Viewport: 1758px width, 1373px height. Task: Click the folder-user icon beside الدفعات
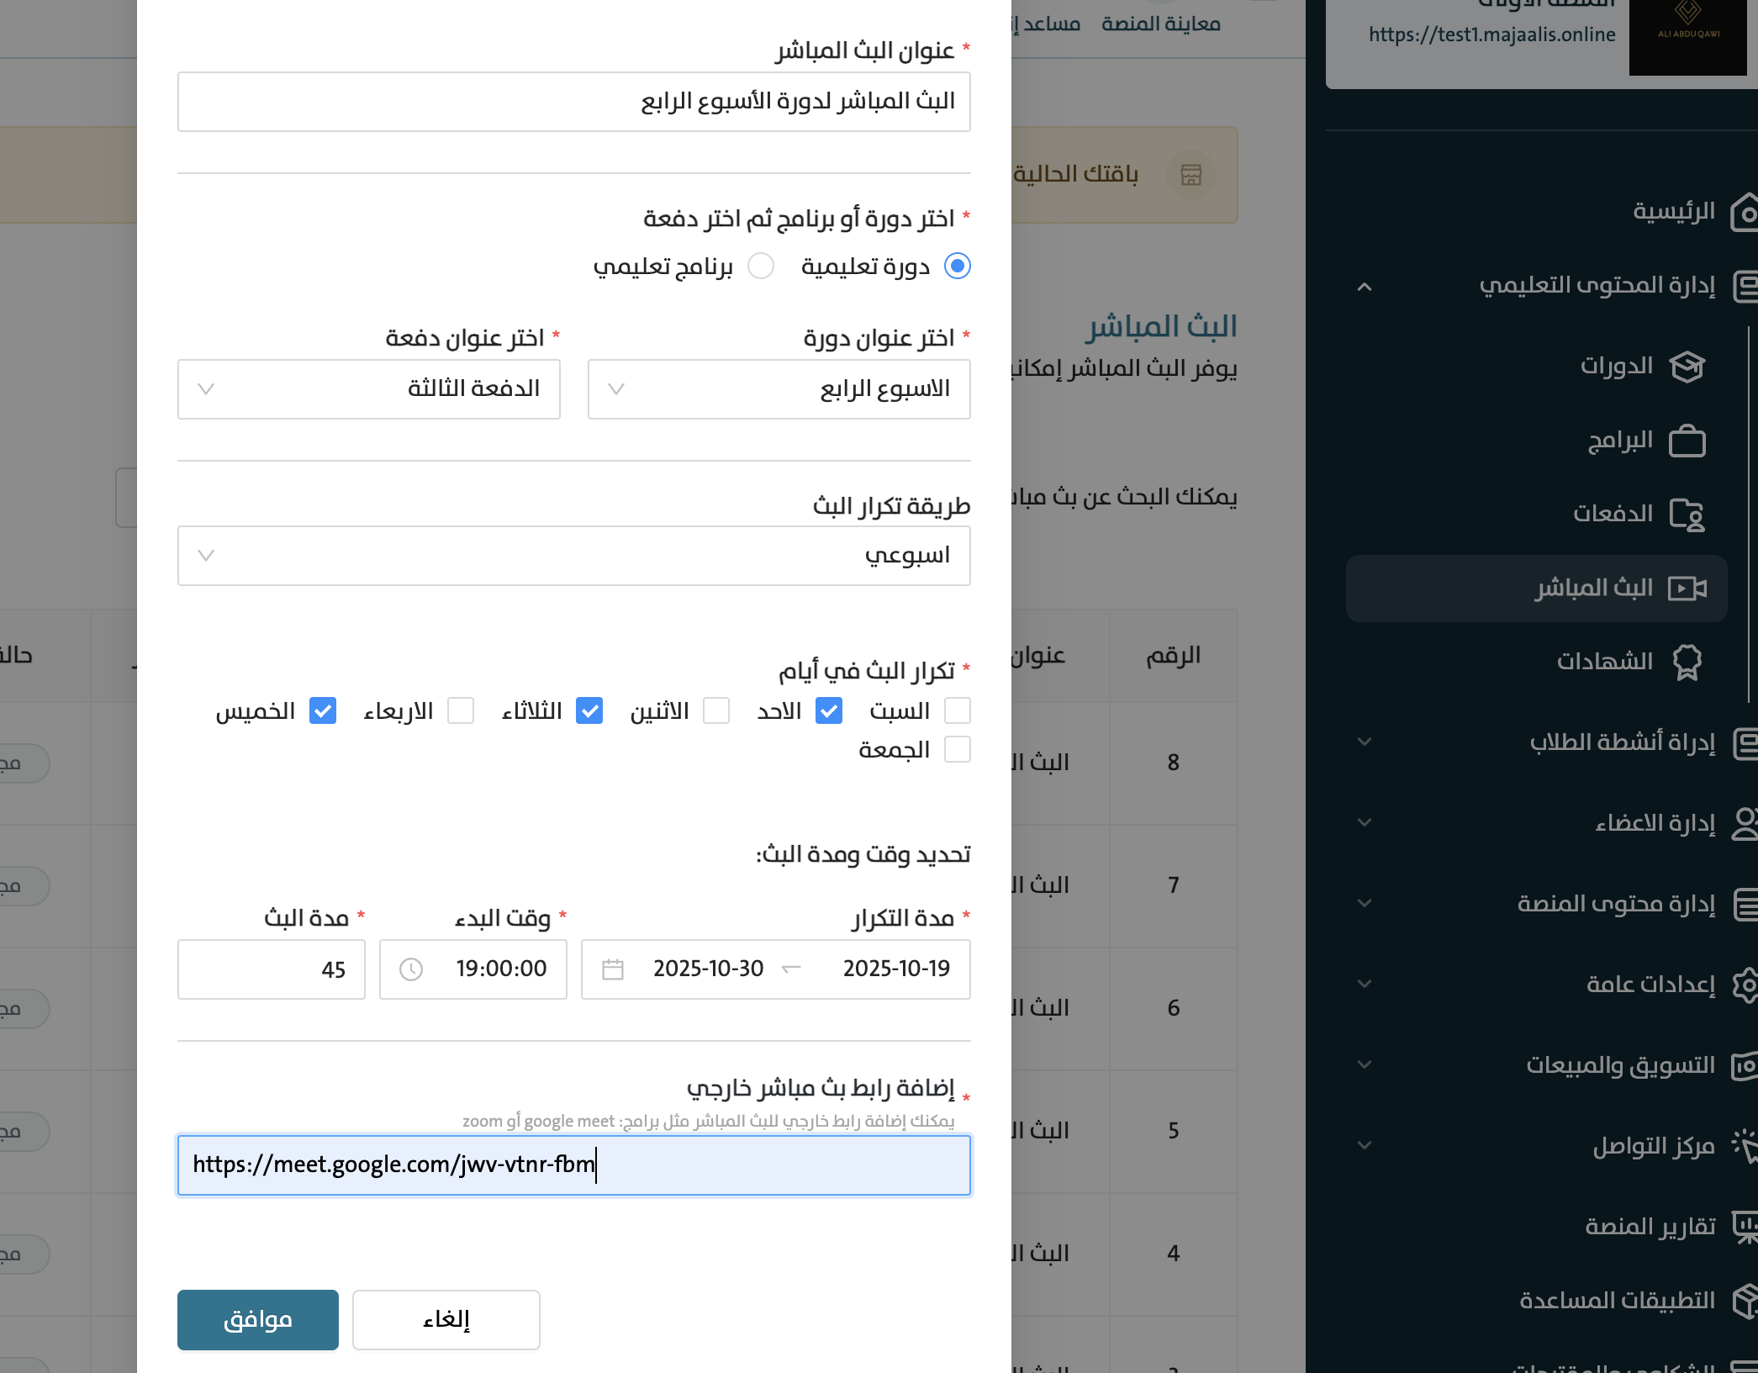[1687, 515]
